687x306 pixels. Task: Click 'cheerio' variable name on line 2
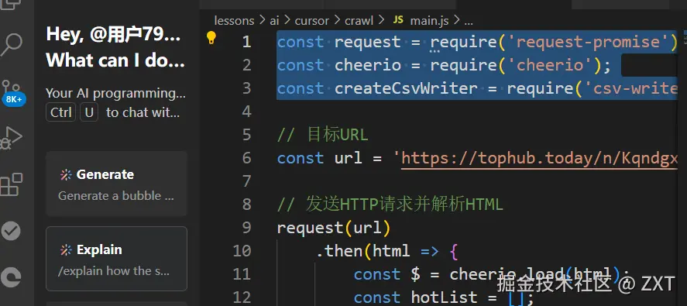click(368, 65)
